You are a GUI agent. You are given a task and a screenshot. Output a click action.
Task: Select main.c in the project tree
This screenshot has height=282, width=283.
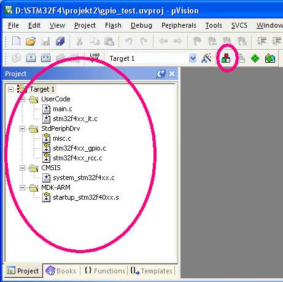point(63,109)
